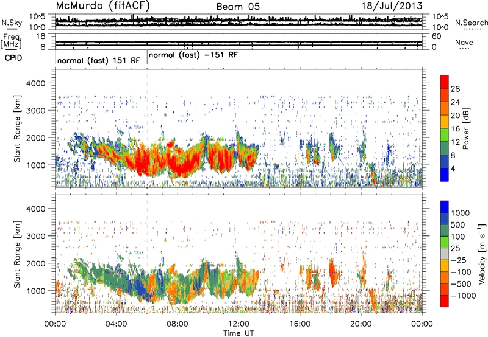
Task: Click the '16:00' time axis label
Action: [300, 324]
